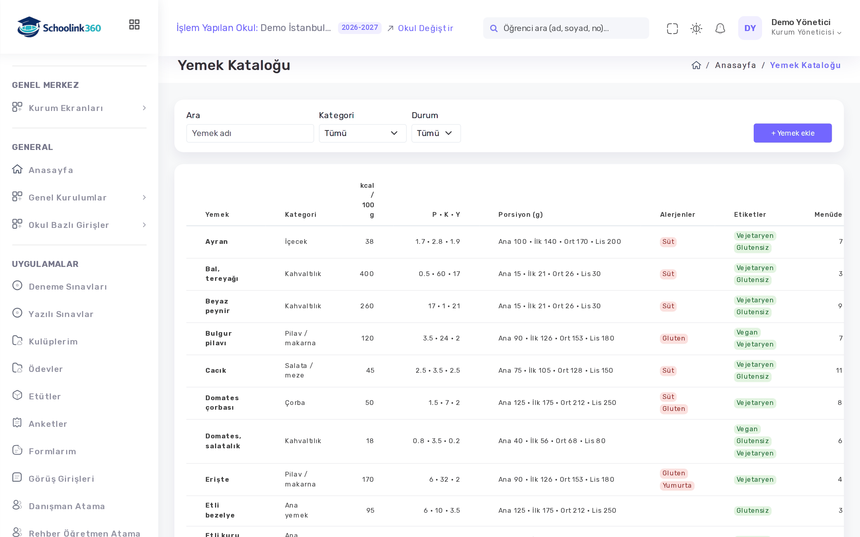This screenshot has width=860, height=537.
Task: Click the Kulüplerim sidebar icon
Action: (x=17, y=340)
